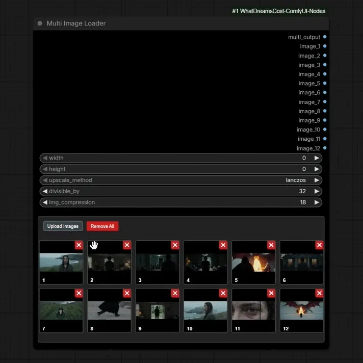Click the img_compression value 18

(x=303, y=202)
